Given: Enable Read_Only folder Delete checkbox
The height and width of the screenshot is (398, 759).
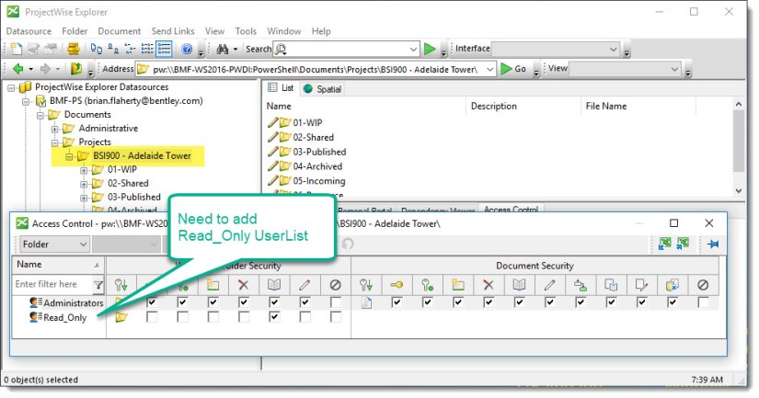Looking at the screenshot, I should click(x=244, y=317).
